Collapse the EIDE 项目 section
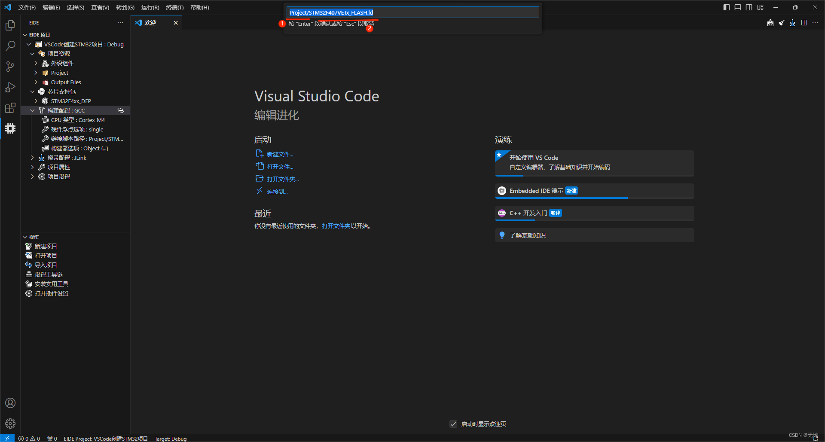 pyautogui.click(x=25, y=35)
